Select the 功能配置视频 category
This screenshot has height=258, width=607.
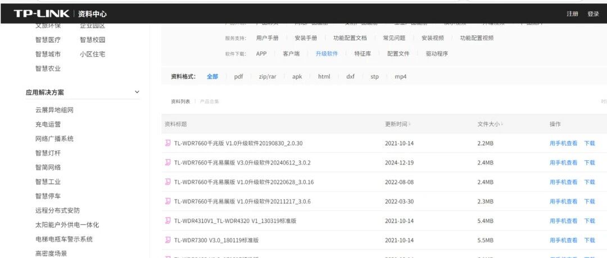(477, 38)
